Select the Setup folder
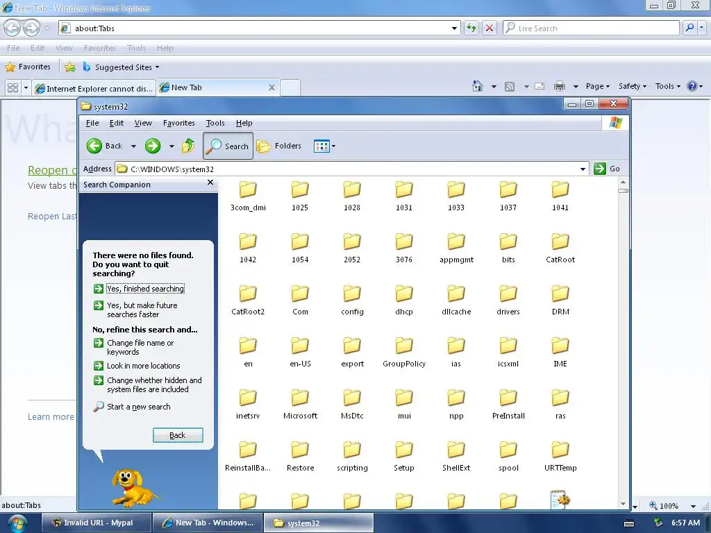This screenshot has height=533, width=711. pyautogui.click(x=404, y=456)
